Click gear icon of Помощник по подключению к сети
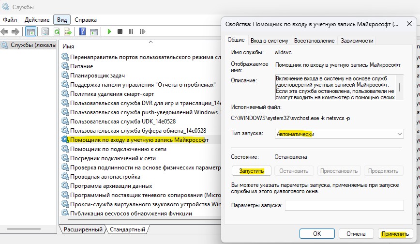Viewport: 420px width, 244px height. (x=65, y=149)
